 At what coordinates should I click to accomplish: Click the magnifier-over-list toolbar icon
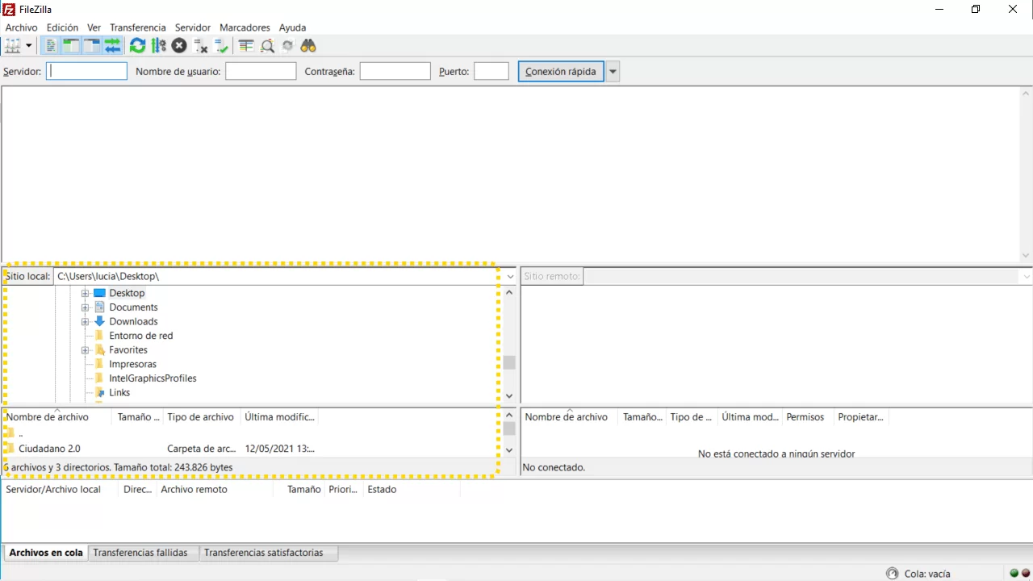click(267, 46)
